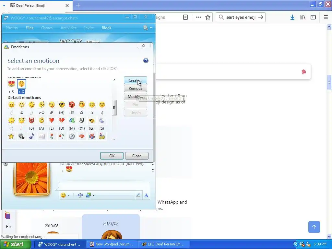Screen dimensions: 332x249
Task: Pick the wink emoticon ;)
Action: coord(31,105)
